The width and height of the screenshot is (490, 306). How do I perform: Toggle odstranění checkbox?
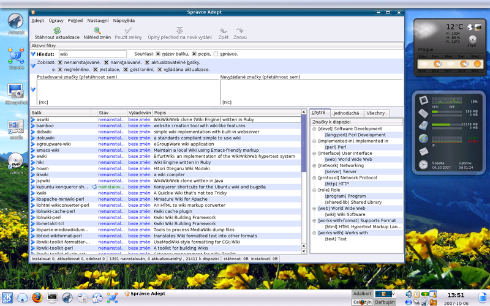tap(126, 69)
